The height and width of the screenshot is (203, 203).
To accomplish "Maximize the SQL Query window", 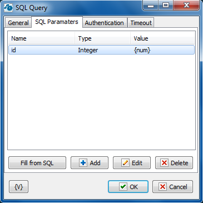I will coord(166,6).
